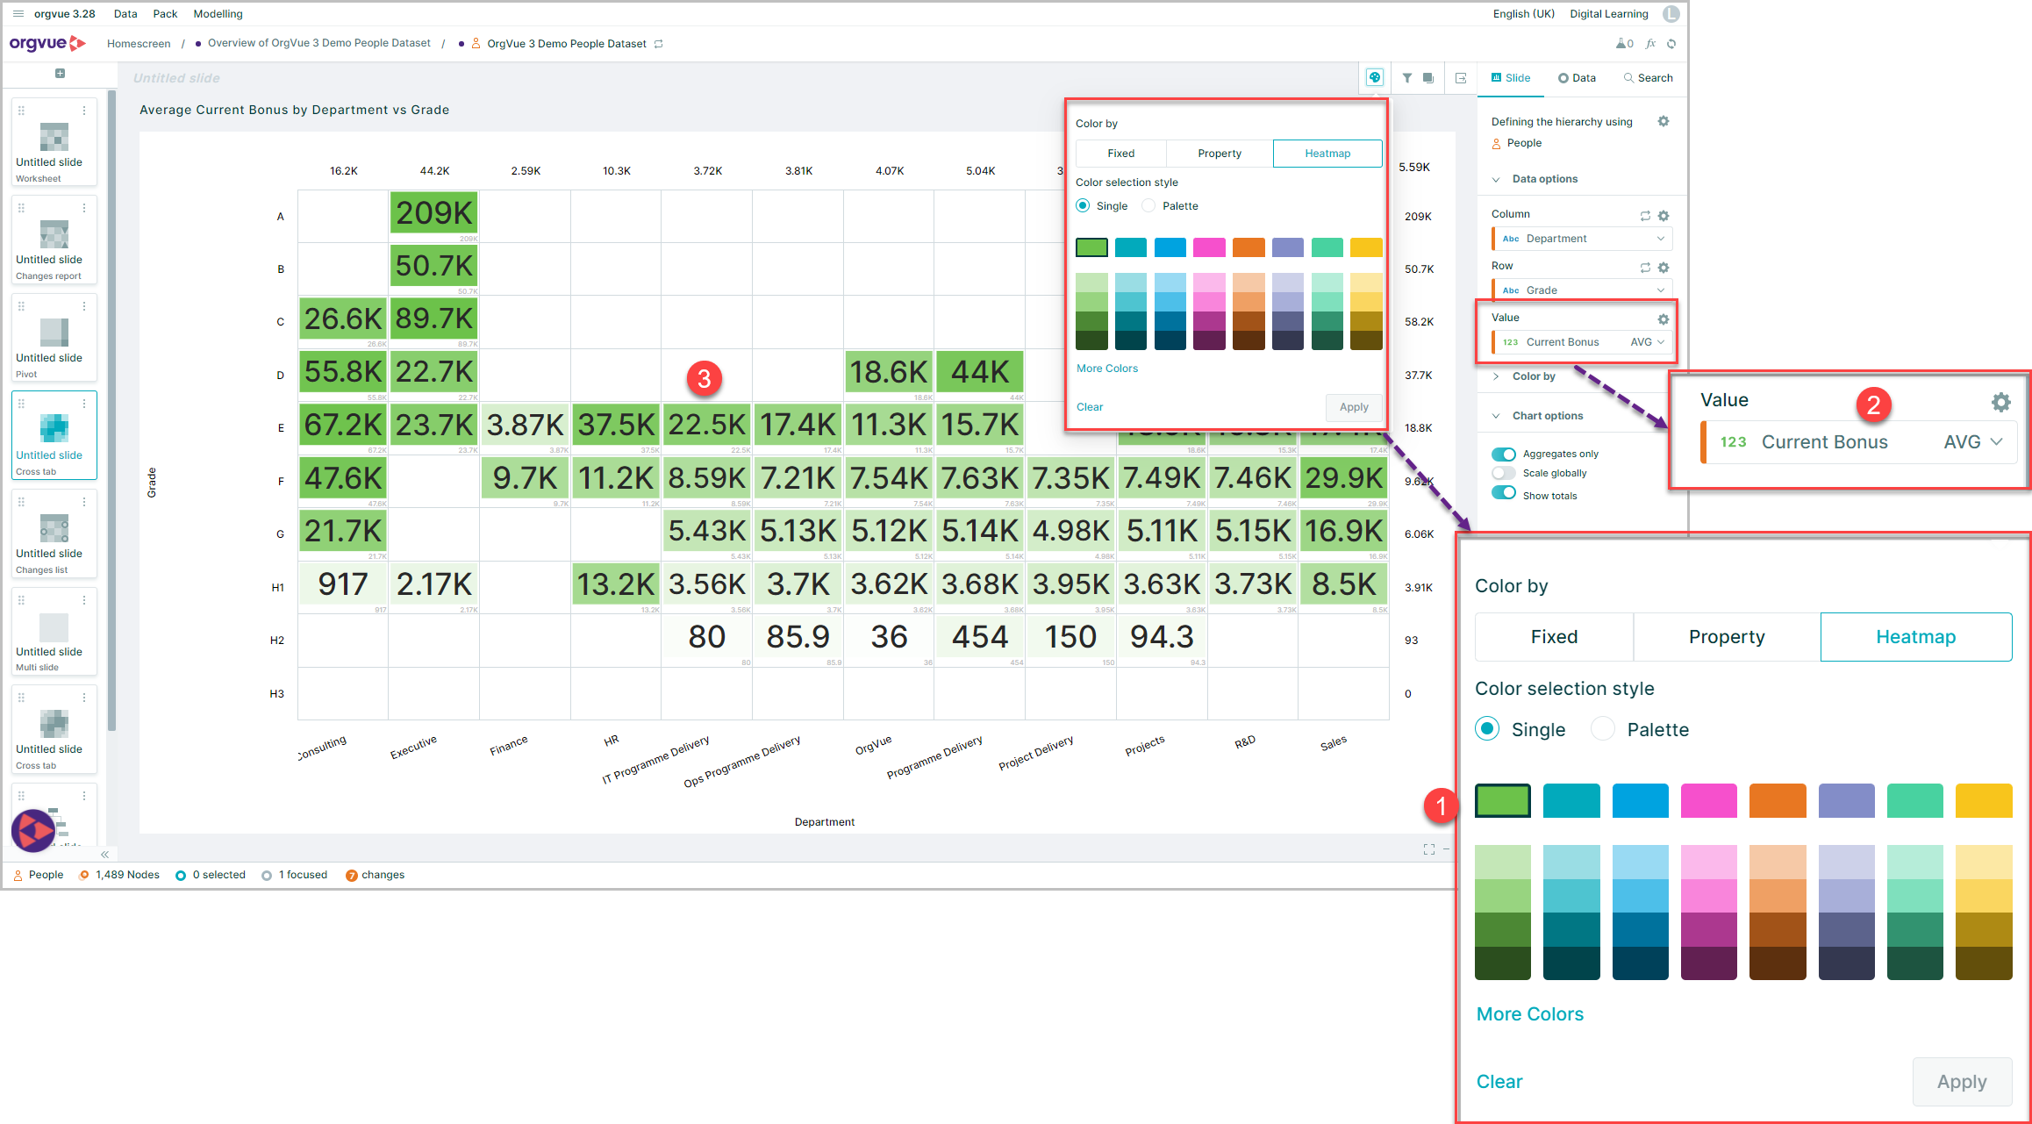Click the flask icon showing 0
Screen dimensions: 2032x1124
1625,43
